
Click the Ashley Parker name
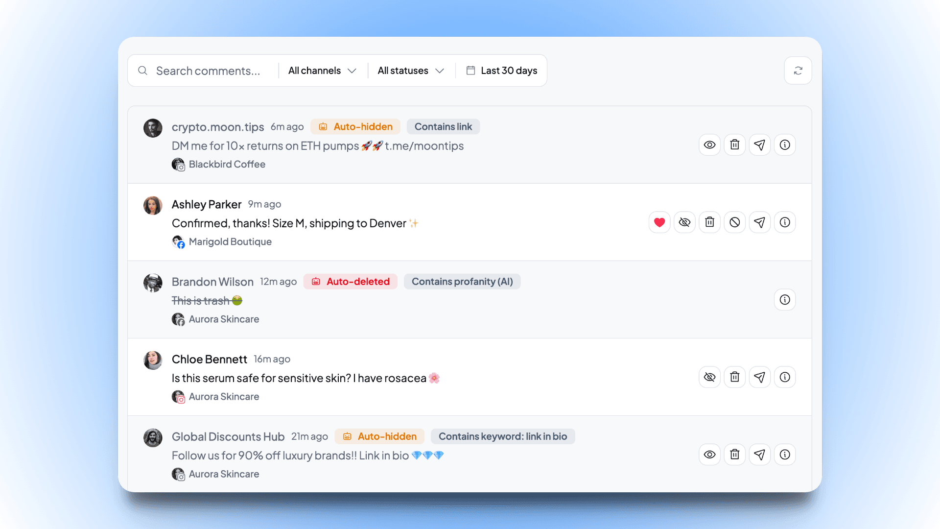click(x=207, y=204)
